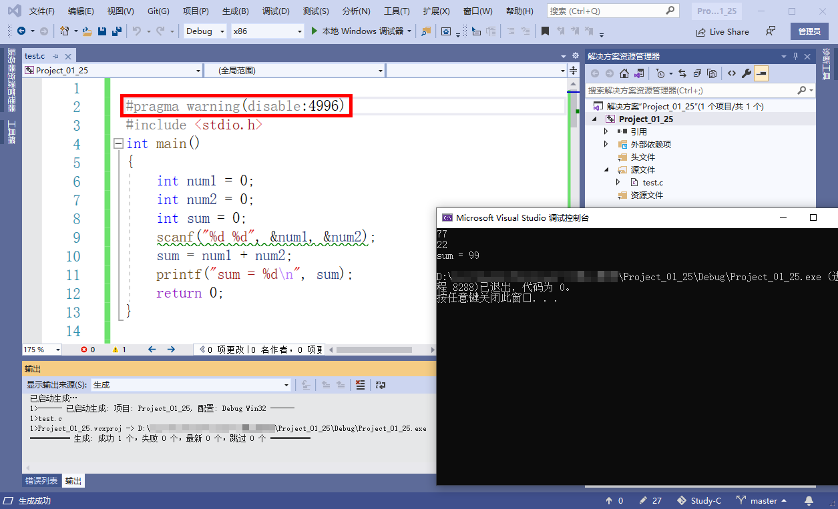Clear all text in Output panel
Viewport: 838px width, 509px height.
[x=361, y=385]
